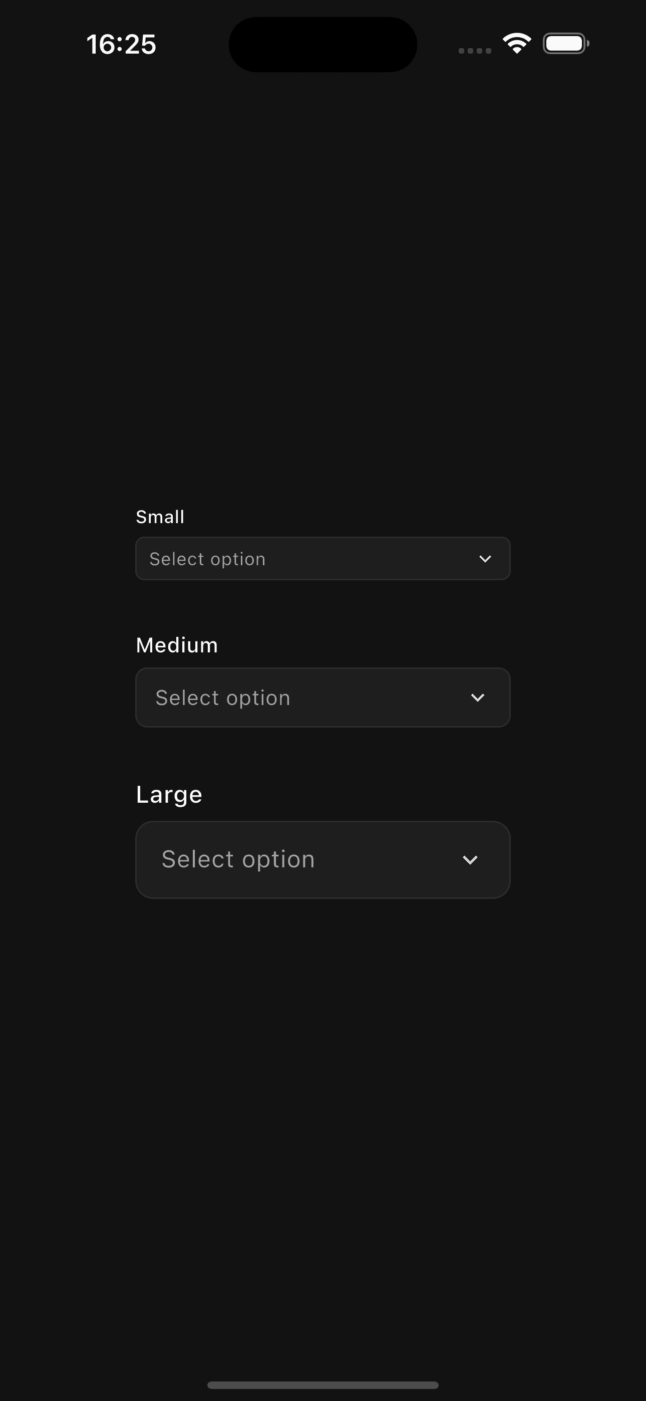Select the smallest dropdown on screen
This screenshot has width=646, height=1401.
coord(323,558)
